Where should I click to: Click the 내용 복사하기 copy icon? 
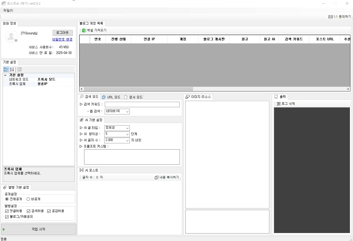(156, 177)
